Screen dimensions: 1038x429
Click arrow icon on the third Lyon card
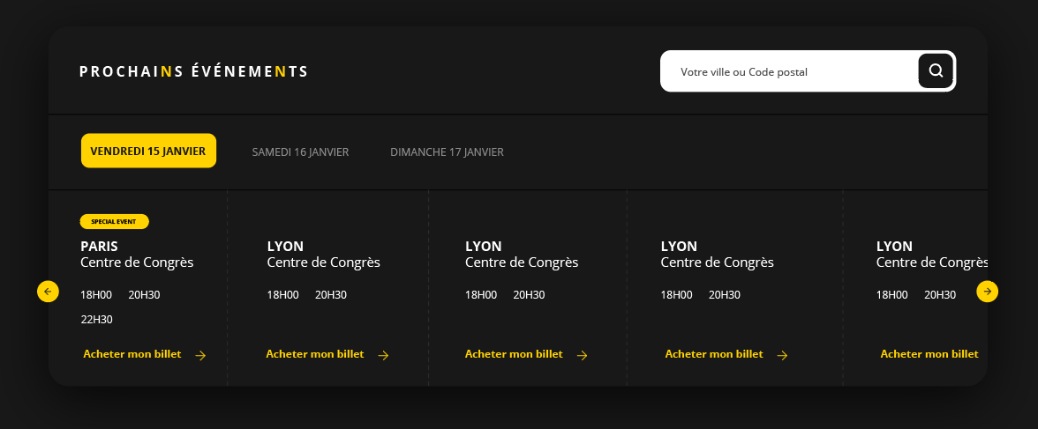click(782, 356)
